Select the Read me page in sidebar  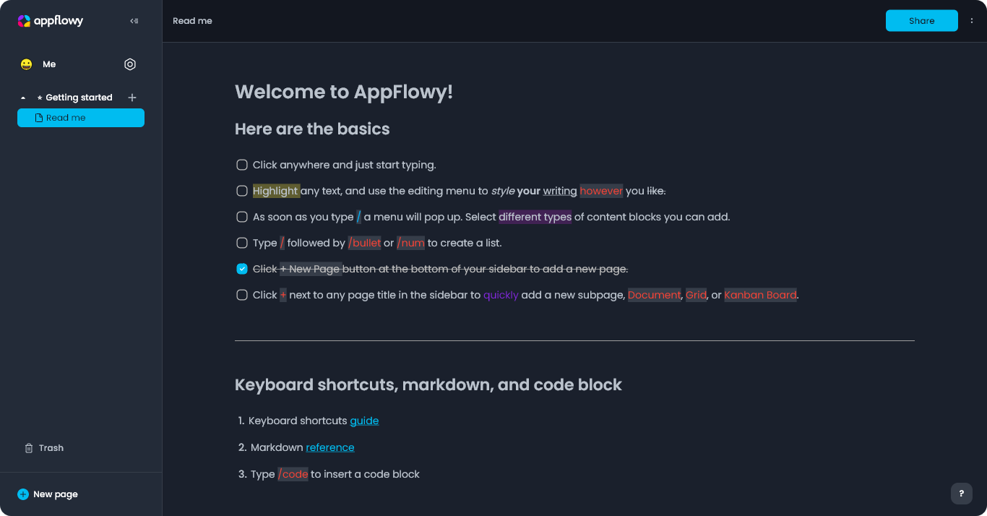tap(80, 118)
